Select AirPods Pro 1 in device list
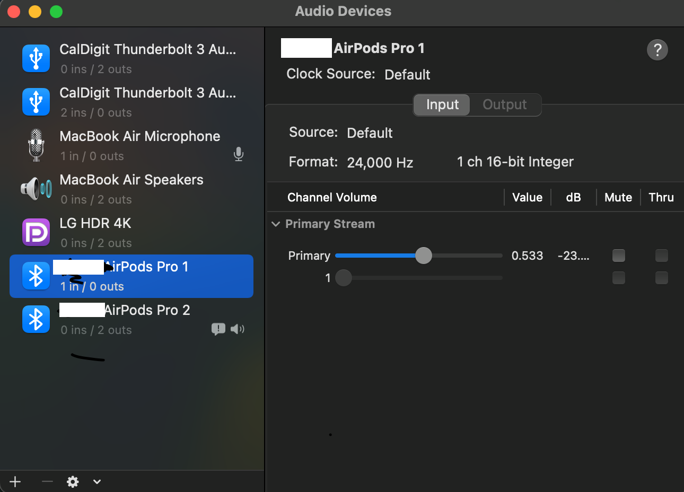This screenshot has height=492, width=684. (131, 276)
